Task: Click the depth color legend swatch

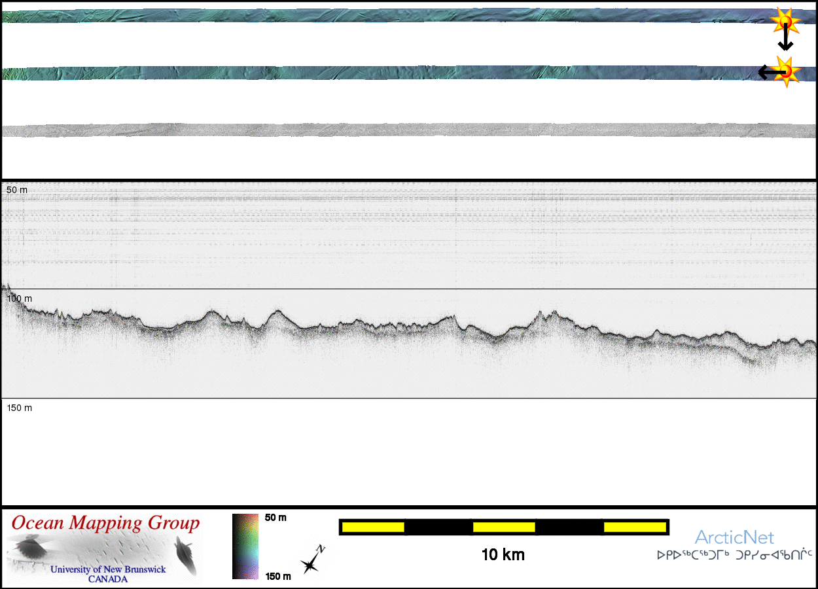Action: click(245, 546)
